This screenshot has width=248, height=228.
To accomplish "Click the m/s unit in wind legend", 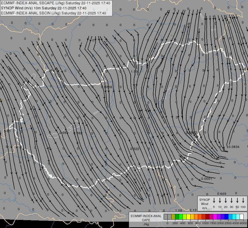I will 204,208.
